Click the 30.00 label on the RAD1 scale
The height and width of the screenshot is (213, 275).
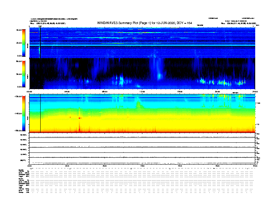[19, 74]
